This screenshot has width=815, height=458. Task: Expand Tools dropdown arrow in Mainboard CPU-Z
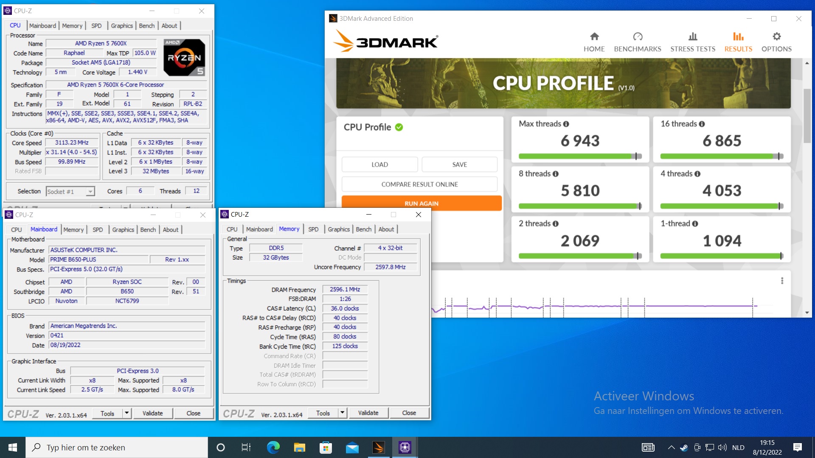[x=126, y=413]
